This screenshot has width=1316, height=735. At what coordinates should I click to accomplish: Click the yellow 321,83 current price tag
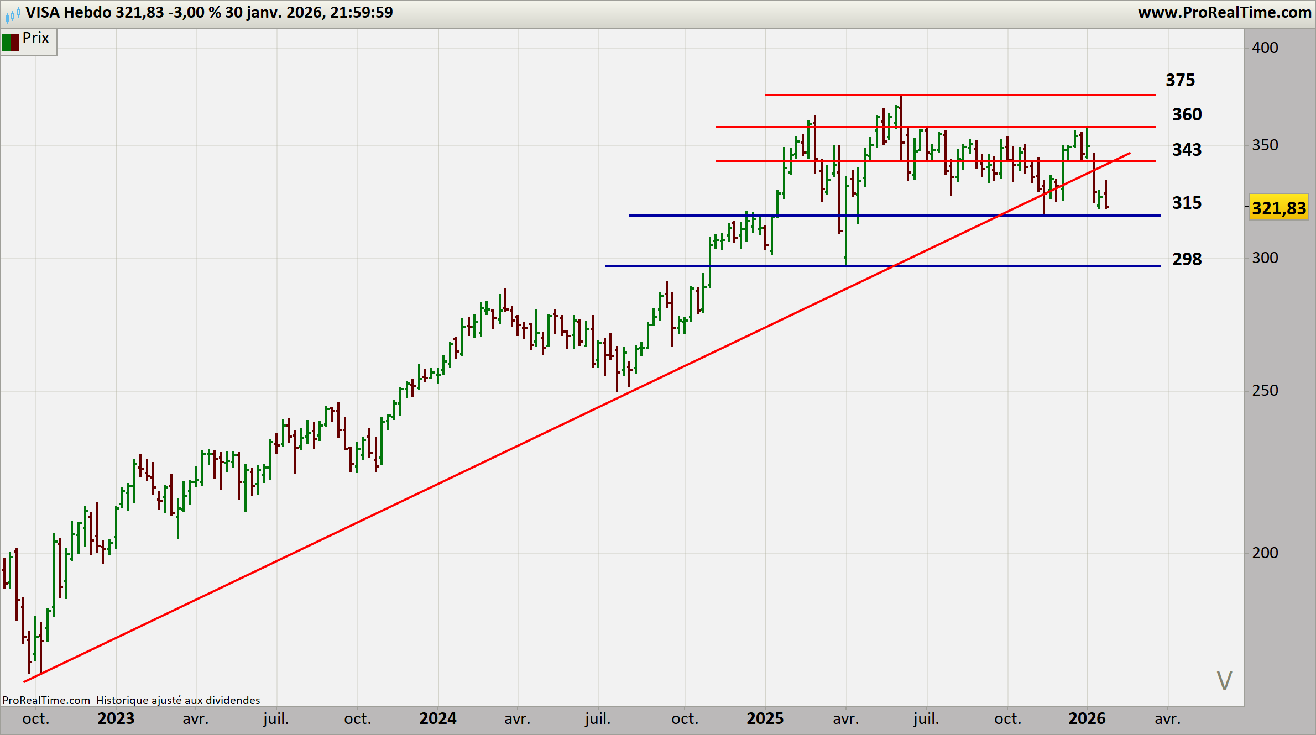tap(1278, 208)
